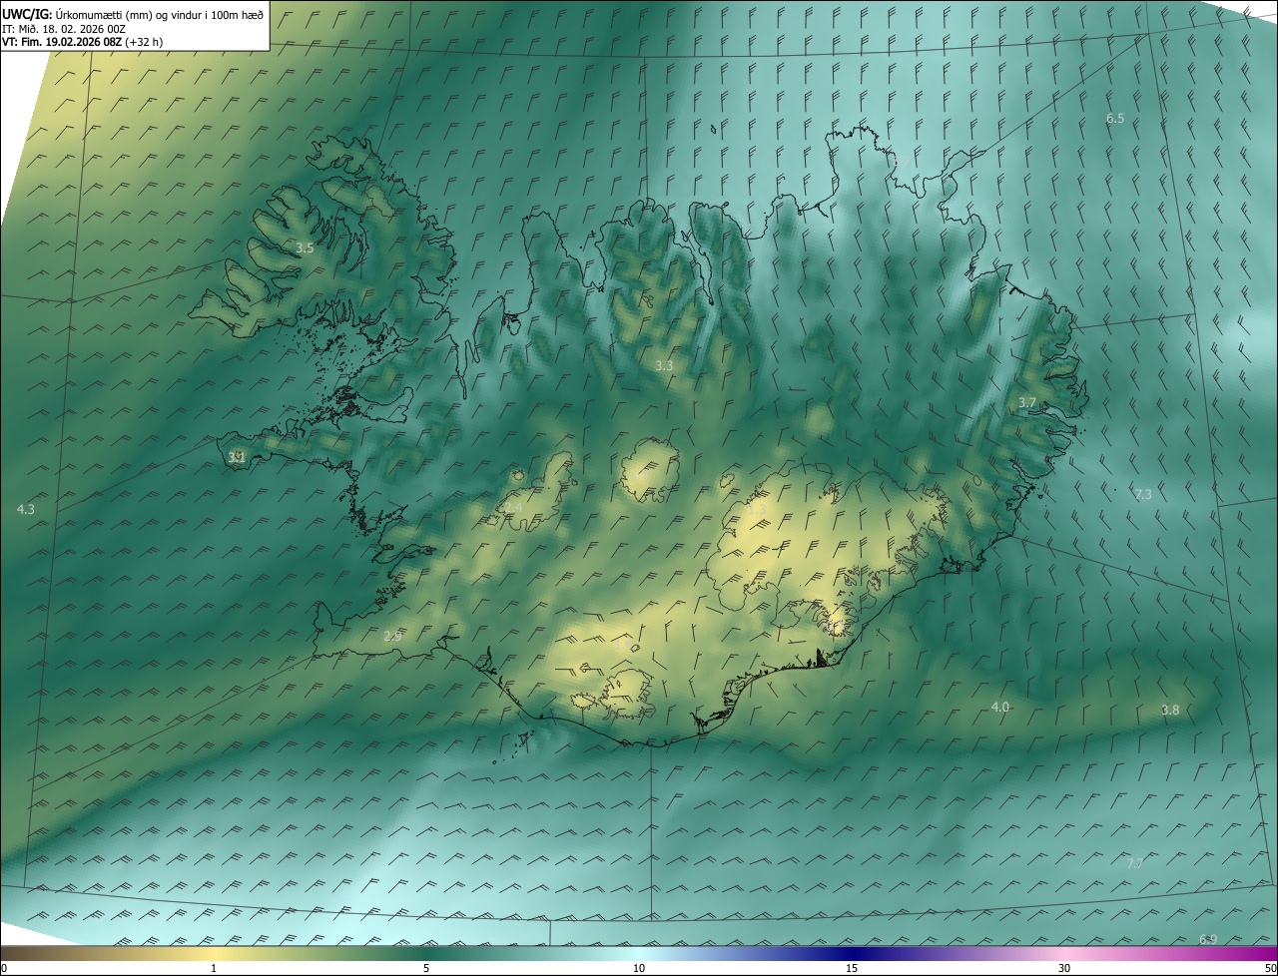1278x976 pixels.
Task: Click the 4.3 value at the west edge
Action: (26, 510)
